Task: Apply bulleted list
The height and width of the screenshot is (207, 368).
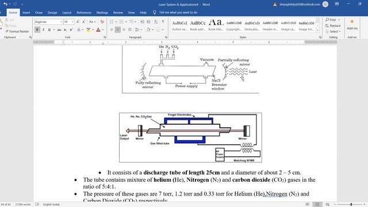Action: 112,22
